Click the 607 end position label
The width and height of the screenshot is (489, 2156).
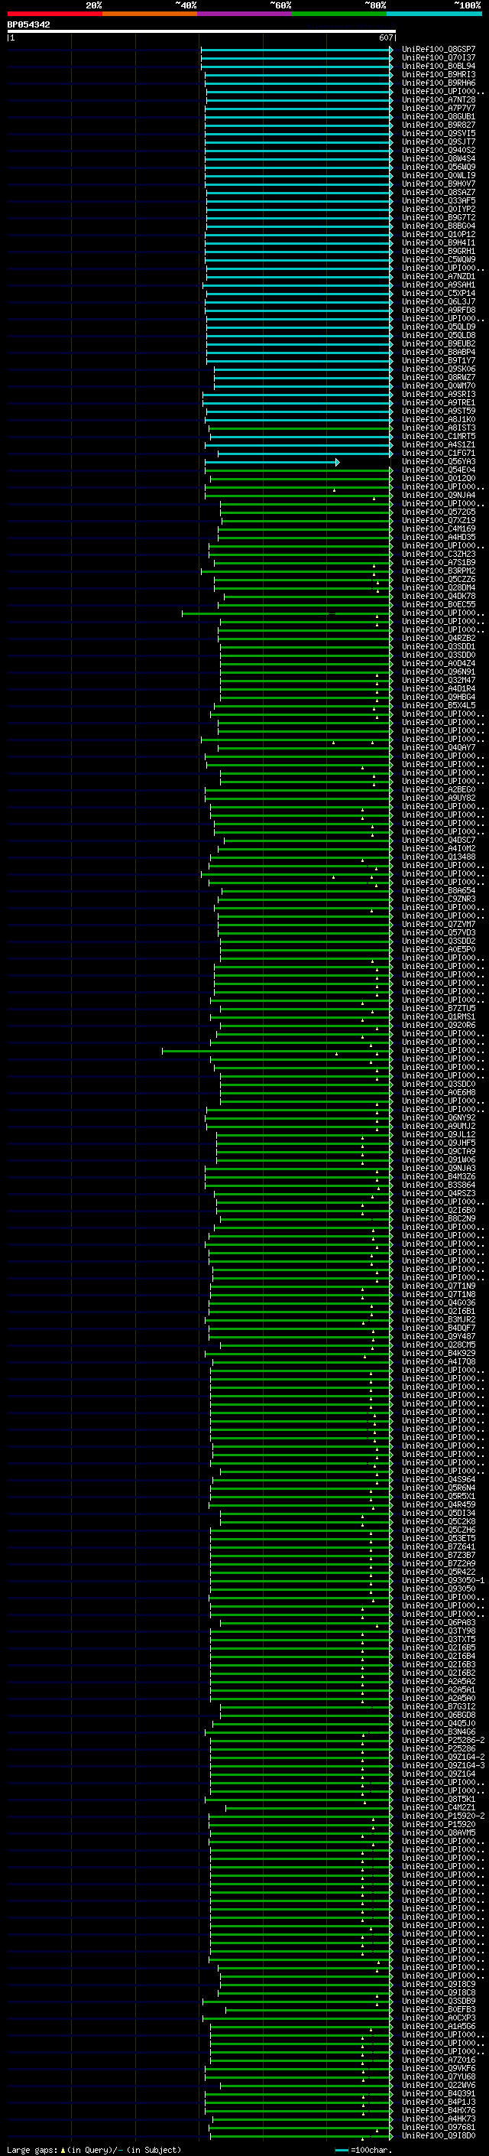tap(385, 37)
